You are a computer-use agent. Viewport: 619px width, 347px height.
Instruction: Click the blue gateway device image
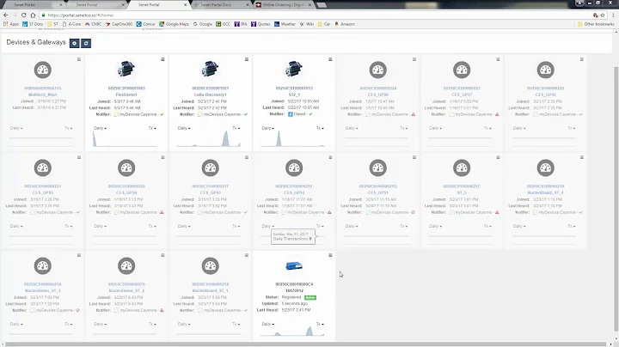294,266
